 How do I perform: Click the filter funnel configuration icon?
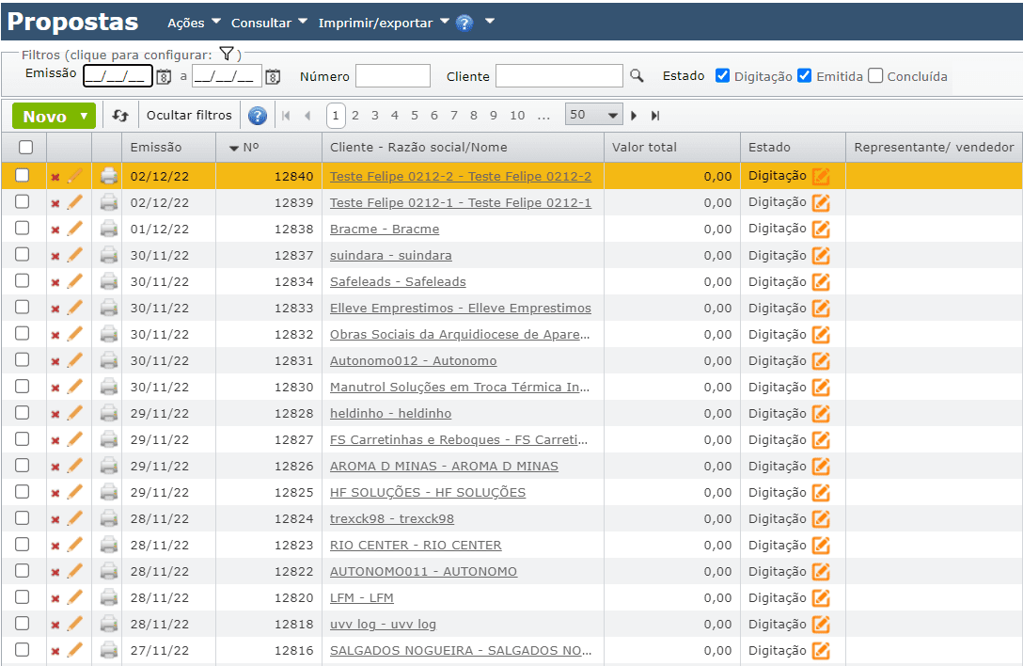[x=226, y=54]
